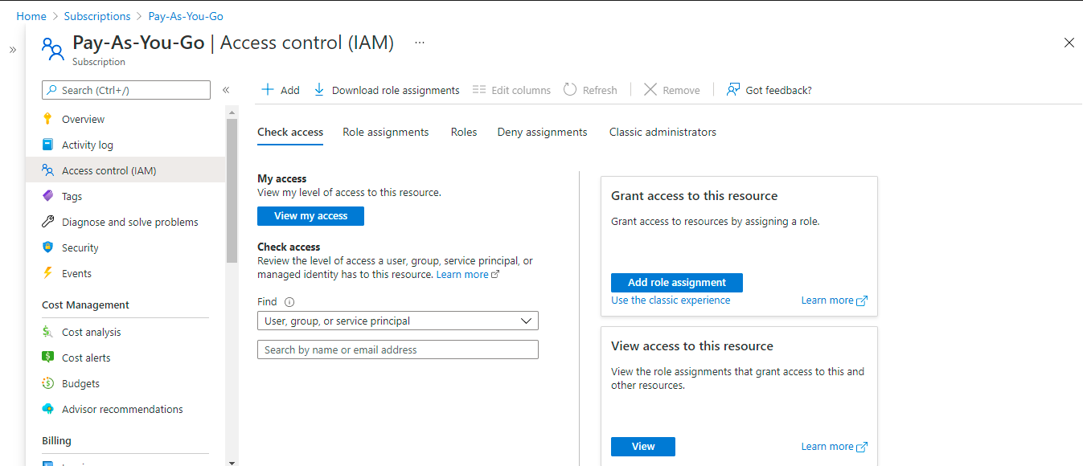The height and width of the screenshot is (466, 1083).
Task: Click the plus icon for Add
Action: (268, 89)
